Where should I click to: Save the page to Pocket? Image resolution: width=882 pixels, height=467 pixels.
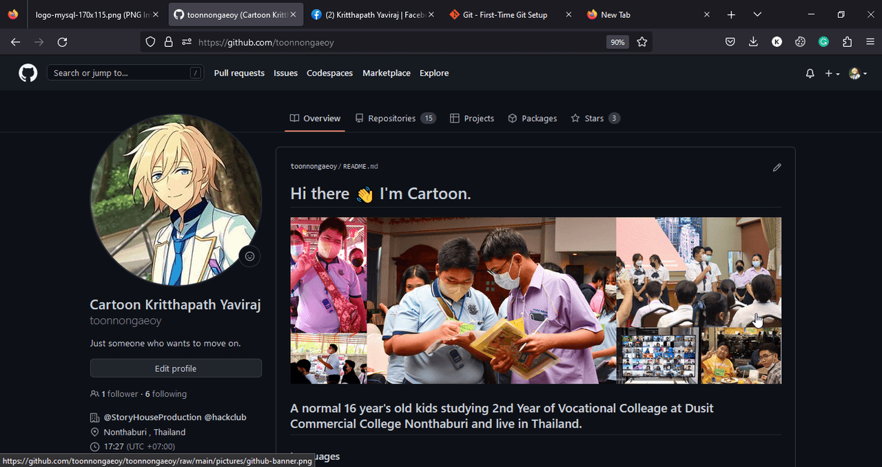point(730,42)
